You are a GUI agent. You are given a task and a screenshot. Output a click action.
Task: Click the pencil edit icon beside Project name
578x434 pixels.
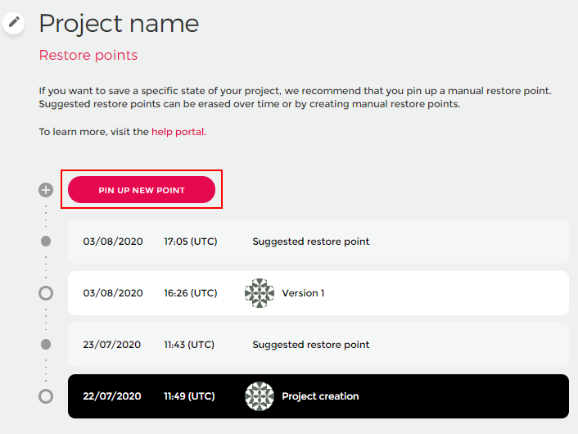click(14, 22)
